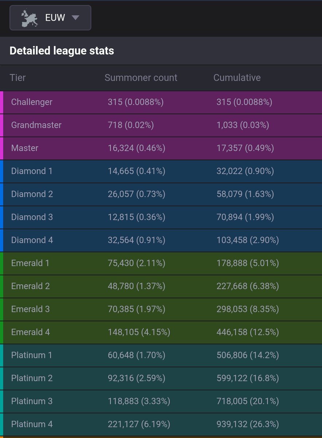Click Platinum 2 count 92,316 (2.59%)
Image resolution: width=322 pixels, height=438 pixels.
[137, 378]
